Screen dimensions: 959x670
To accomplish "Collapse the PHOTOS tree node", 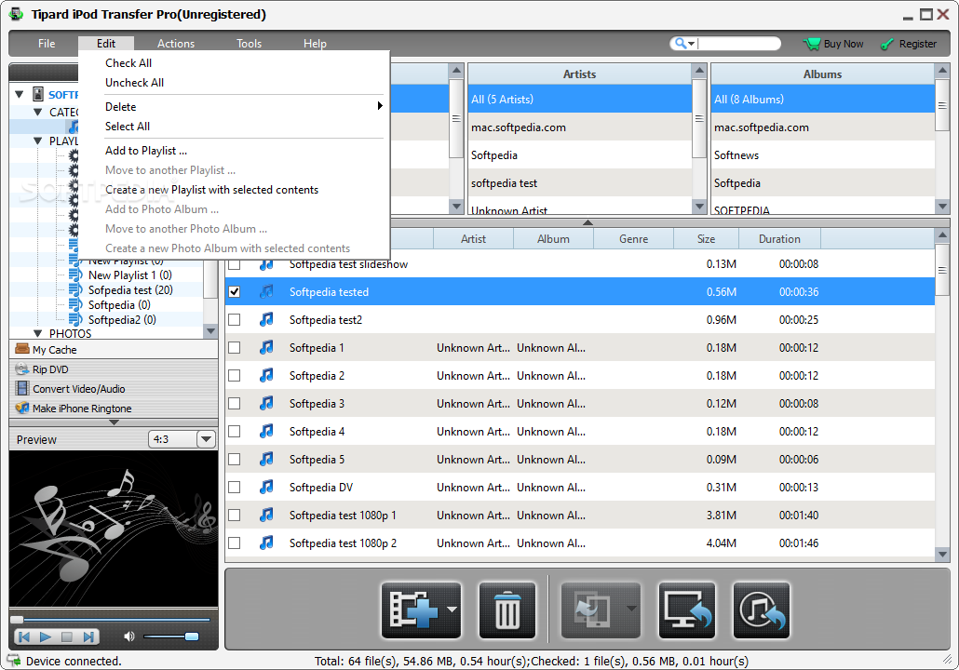I will click(x=38, y=334).
